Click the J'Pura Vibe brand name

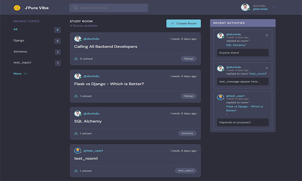37,8
